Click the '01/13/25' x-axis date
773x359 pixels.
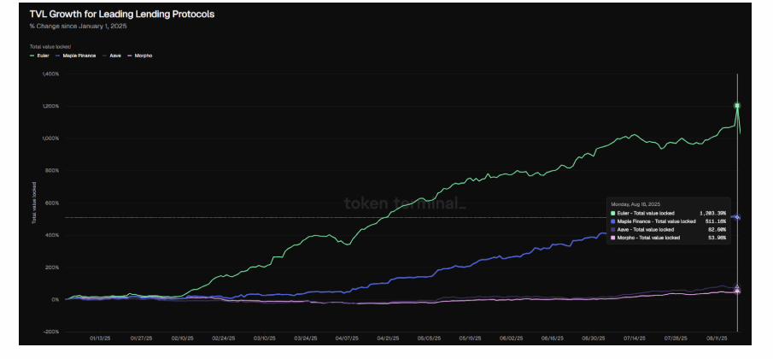tap(99, 338)
